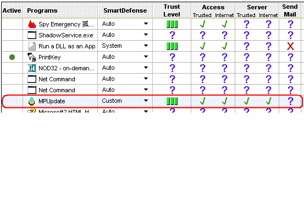Select the Run a DLL as an App entry
The image size is (304, 211).
click(x=67, y=46)
